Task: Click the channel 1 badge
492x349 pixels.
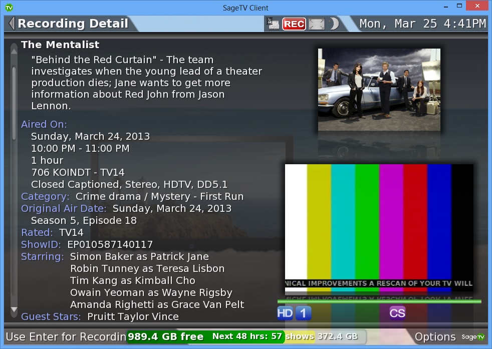Action: [x=303, y=313]
